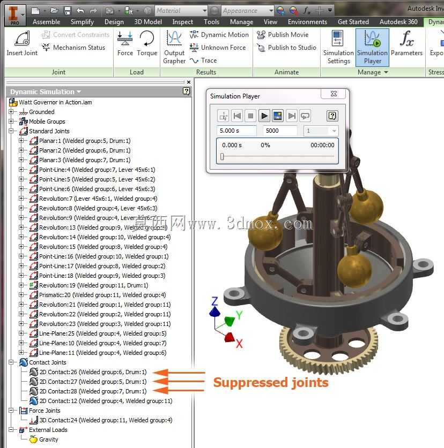Open the Autodesk 360 tab
Screen dimensions: 444x448
pyautogui.click(x=398, y=22)
